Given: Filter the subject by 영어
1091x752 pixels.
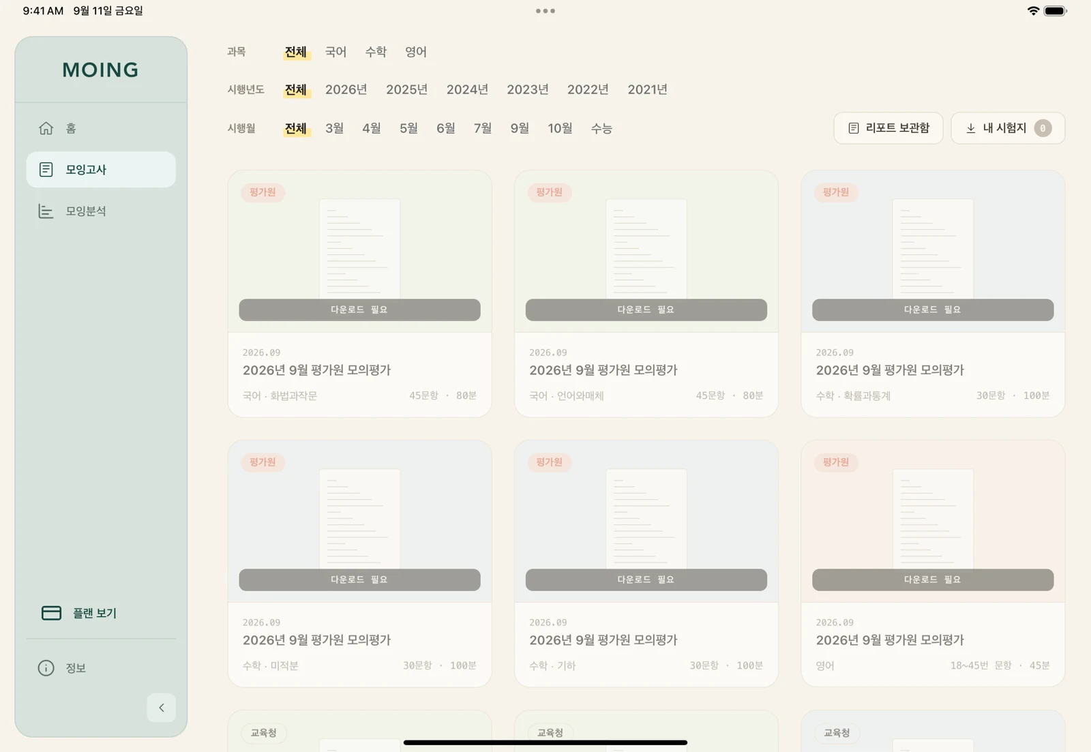Looking at the screenshot, I should click(x=416, y=52).
